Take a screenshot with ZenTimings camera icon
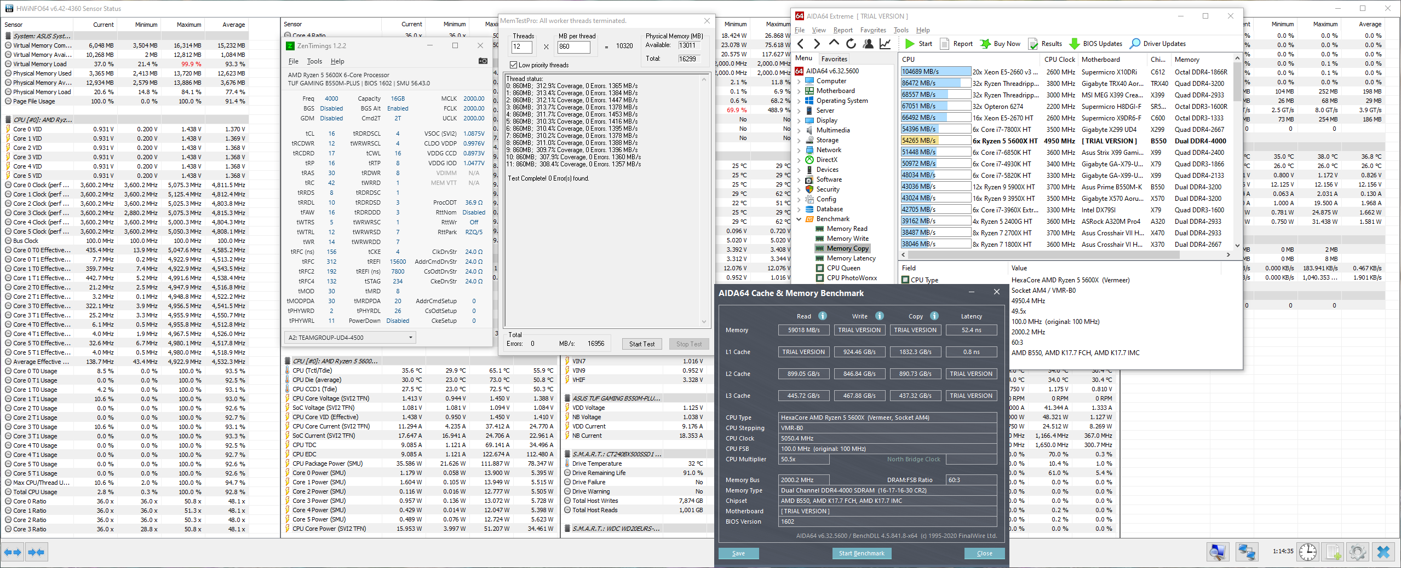This screenshot has height=568, width=1401. [483, 61]
